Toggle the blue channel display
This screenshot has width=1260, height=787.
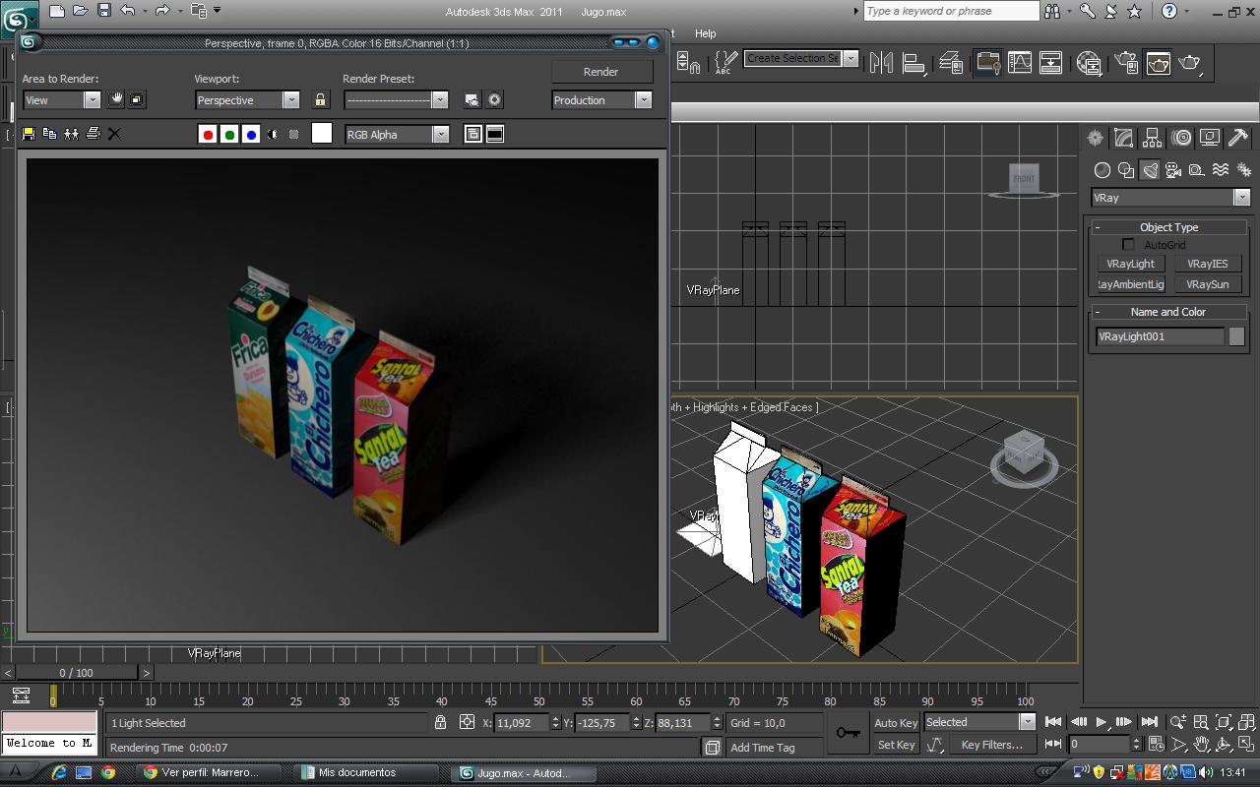pos(251,134)
